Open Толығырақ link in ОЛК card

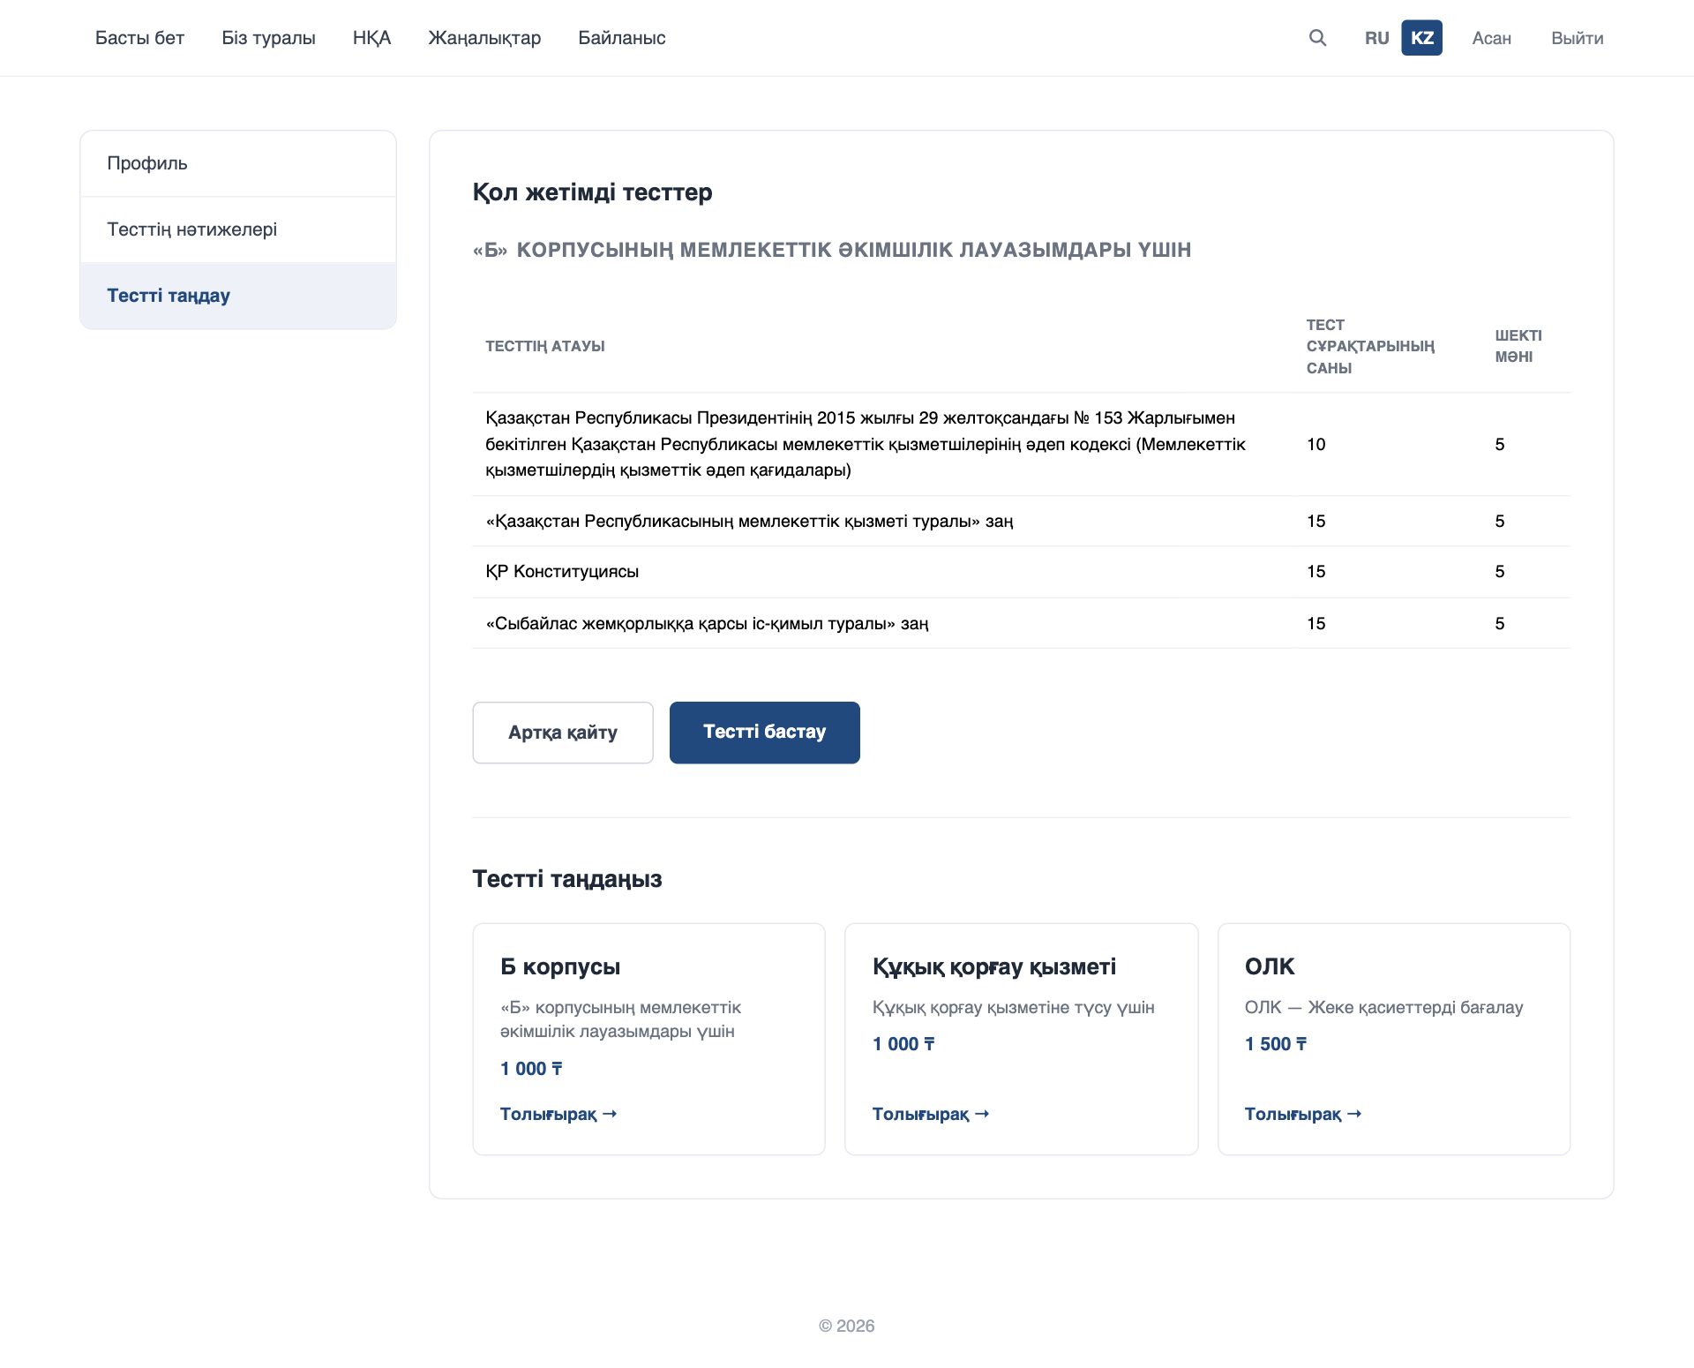1303,1114
